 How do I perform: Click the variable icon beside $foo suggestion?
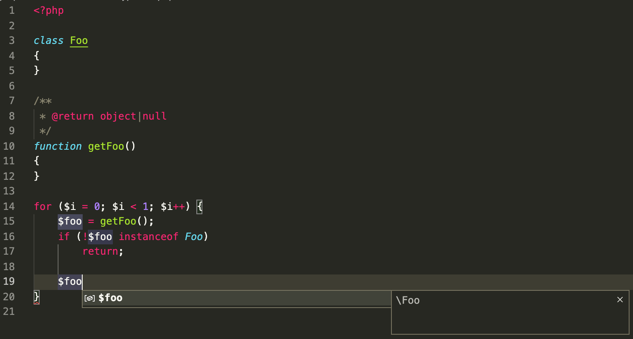[90, 298]
